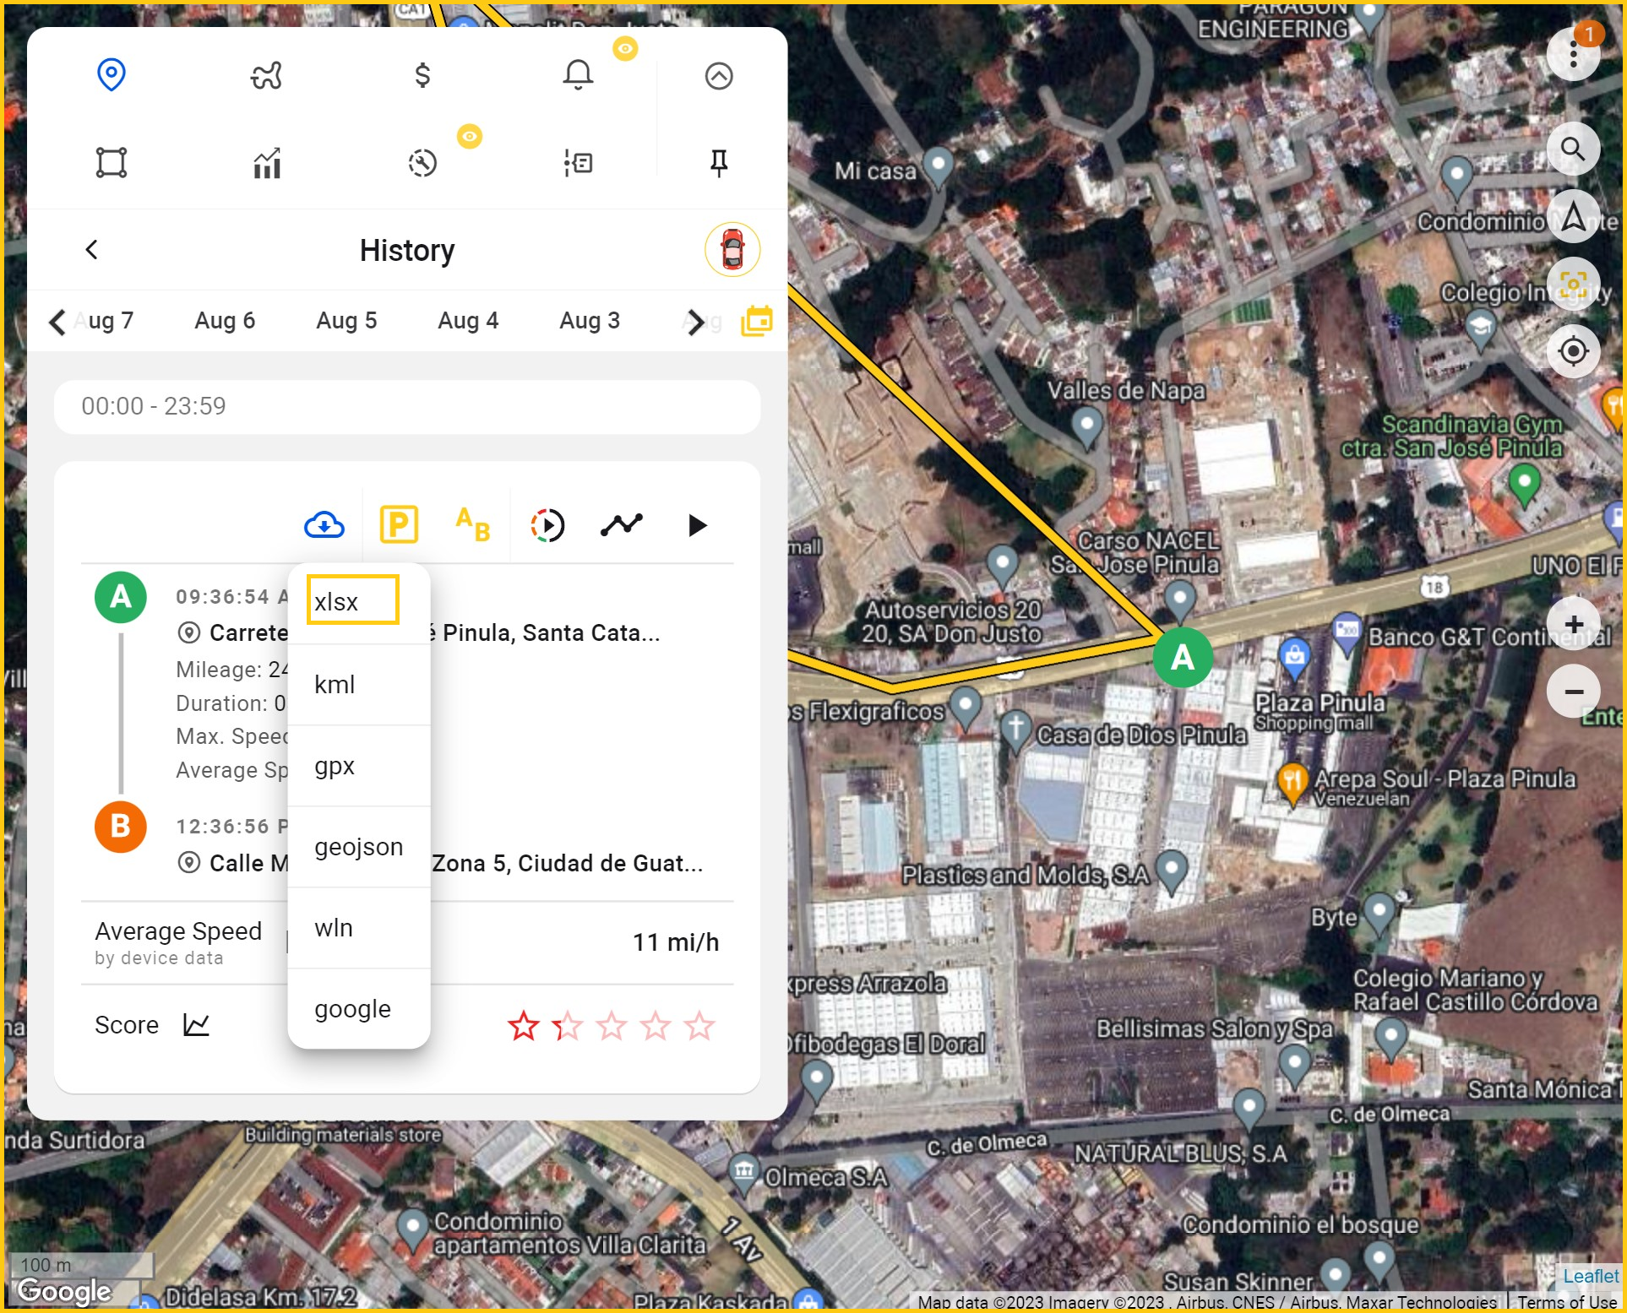The height and width of the screenshot is (1313, 1627).
Task: Click the fifth star in score rating
Action: (x=699, y=1026)
